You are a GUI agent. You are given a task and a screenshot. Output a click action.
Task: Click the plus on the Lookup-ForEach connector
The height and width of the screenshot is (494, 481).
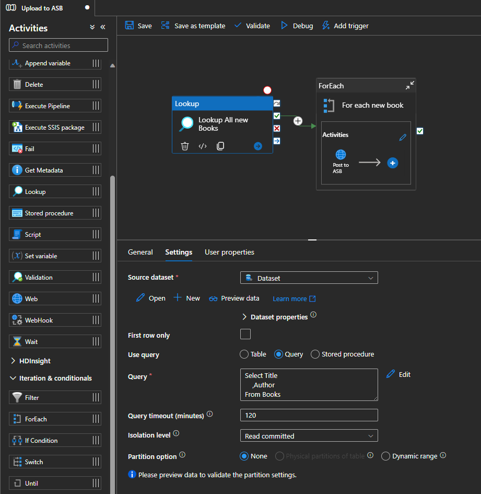point(298,121)
